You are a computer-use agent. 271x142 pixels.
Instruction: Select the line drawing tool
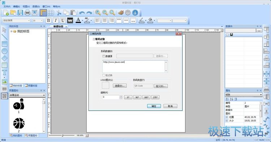(x=4, y=37)
